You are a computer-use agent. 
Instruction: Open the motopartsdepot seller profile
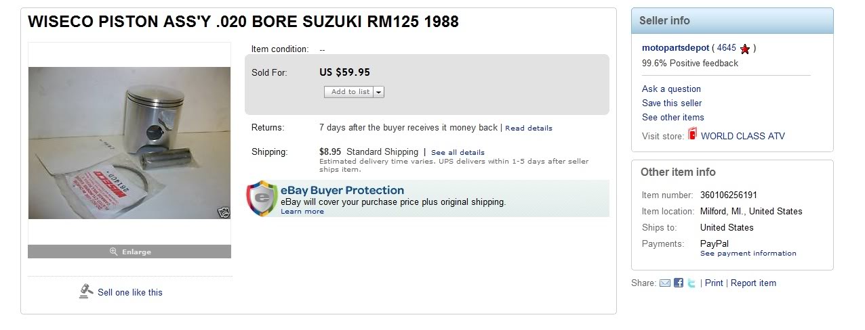[x=675, y=48]
